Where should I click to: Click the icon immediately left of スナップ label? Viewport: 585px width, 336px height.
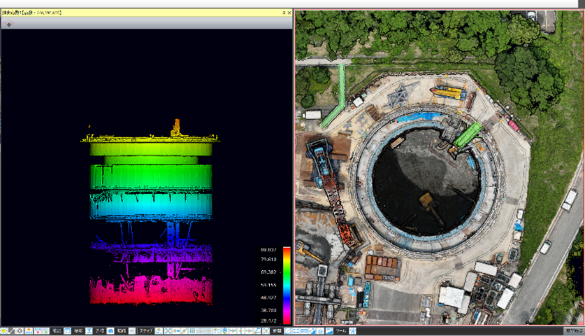pyautogui.click(x=131, y=330)
